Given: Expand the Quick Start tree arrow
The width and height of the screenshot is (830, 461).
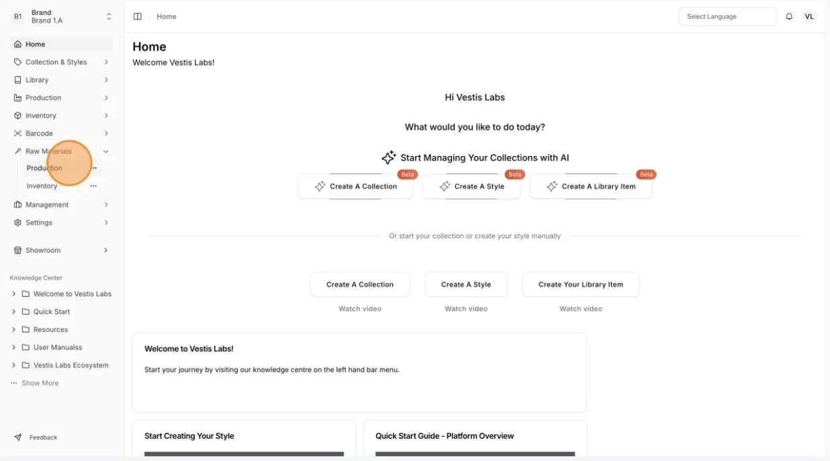Looking at the screenshot, I should [x=13, y=312].
